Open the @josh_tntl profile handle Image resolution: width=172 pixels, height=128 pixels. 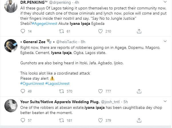[112, 101]
